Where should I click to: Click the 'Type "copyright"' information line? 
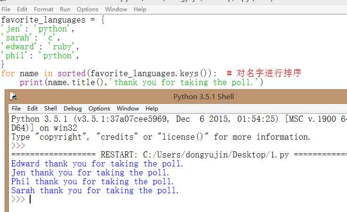click(161, 137)
